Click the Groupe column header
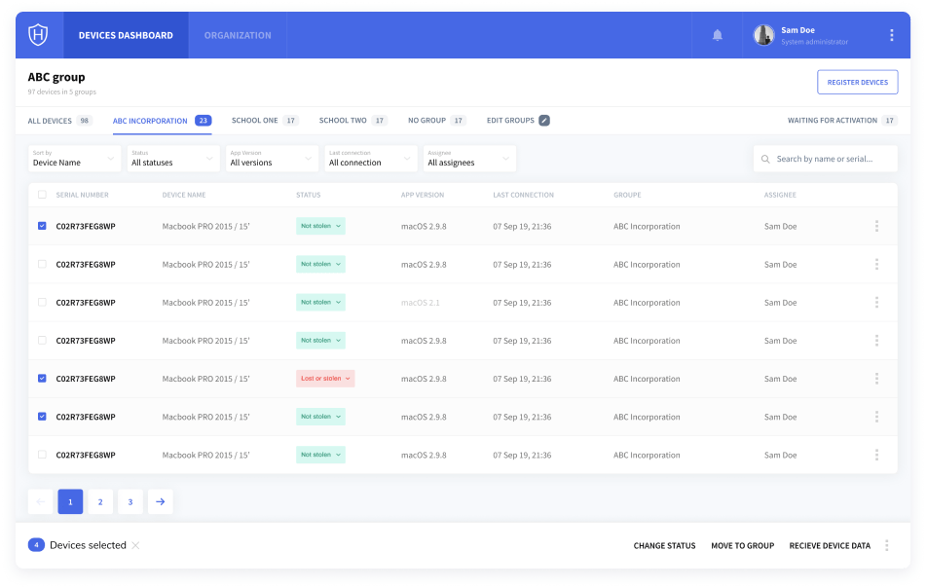Screen dimensions: 927x588 coord(627,195)
